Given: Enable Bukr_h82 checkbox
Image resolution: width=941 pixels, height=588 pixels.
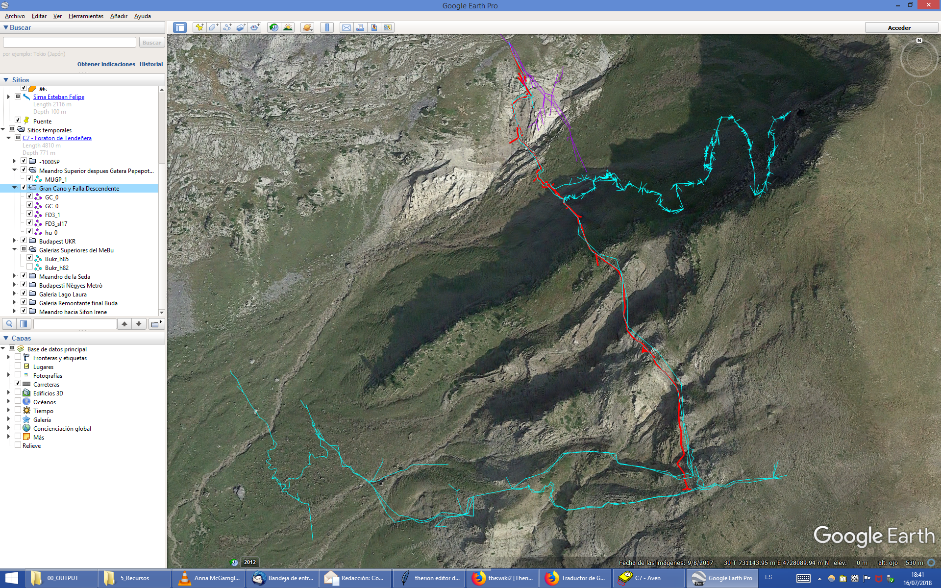Looking at the screenshot, I should click(30, 267).
